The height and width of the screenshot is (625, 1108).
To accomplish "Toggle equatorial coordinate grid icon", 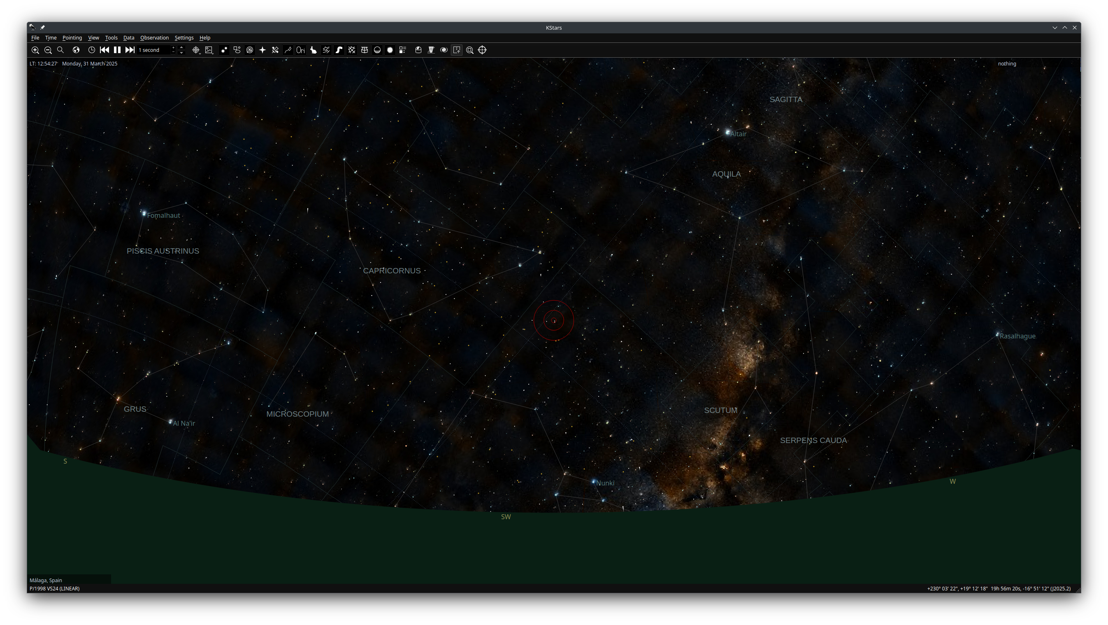I will tap(352, 50).
